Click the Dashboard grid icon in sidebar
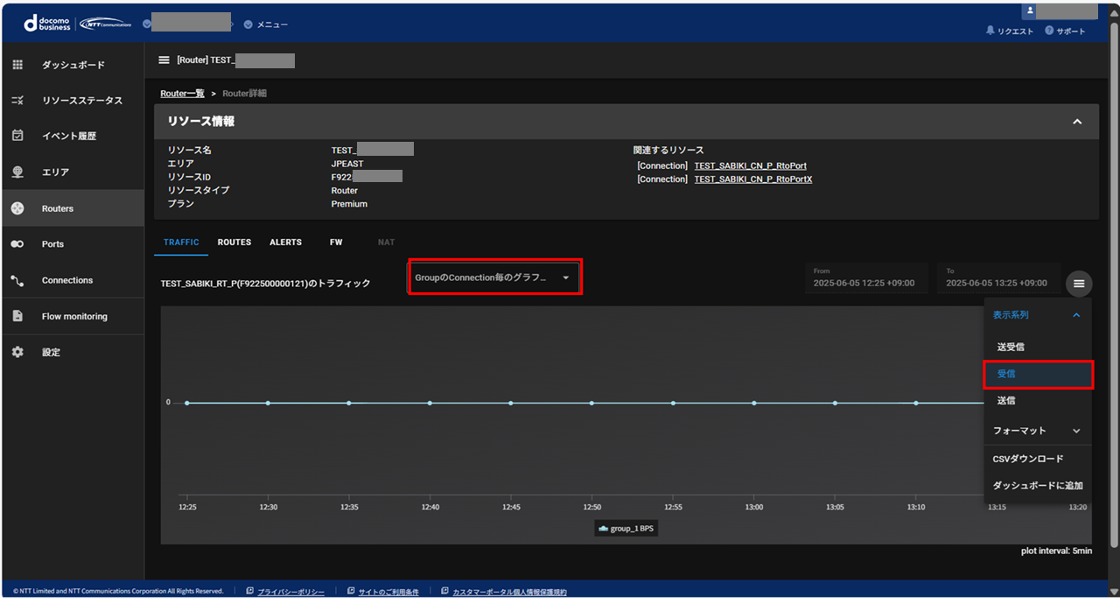The width and height of the screenshot is (1120, 604). [17, 65]
